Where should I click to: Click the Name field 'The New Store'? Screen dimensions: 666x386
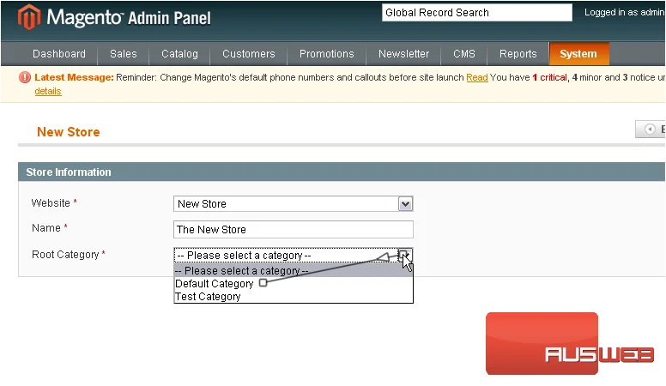tap(293, 229)
